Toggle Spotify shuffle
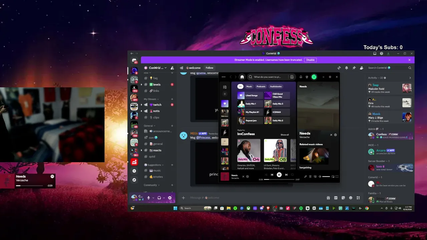This screenshot has width=427, height=240. click(x=266, y=175)
